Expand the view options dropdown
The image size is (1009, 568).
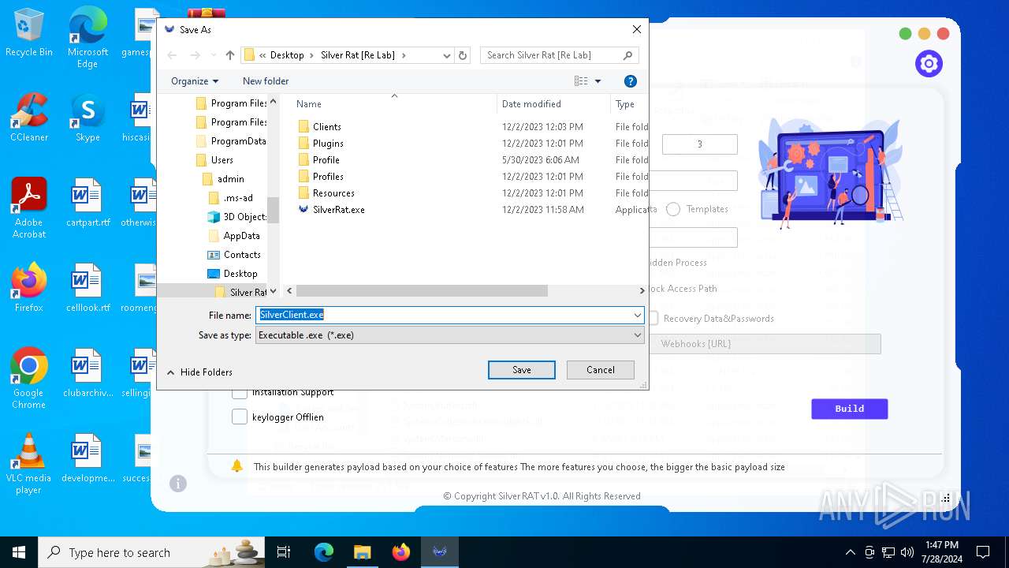click(598, 81)
